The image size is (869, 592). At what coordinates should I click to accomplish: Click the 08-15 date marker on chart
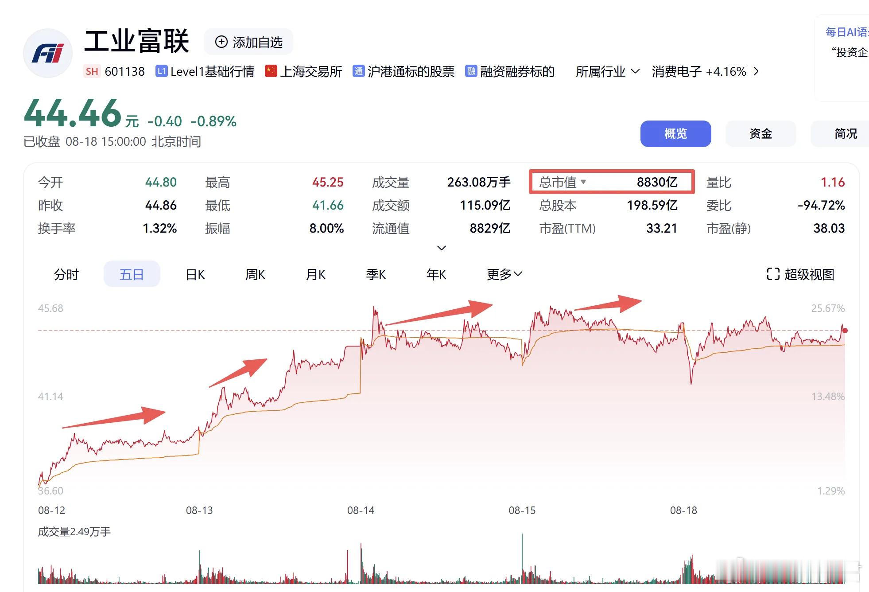pyautogui.click(x=522, y=510)
